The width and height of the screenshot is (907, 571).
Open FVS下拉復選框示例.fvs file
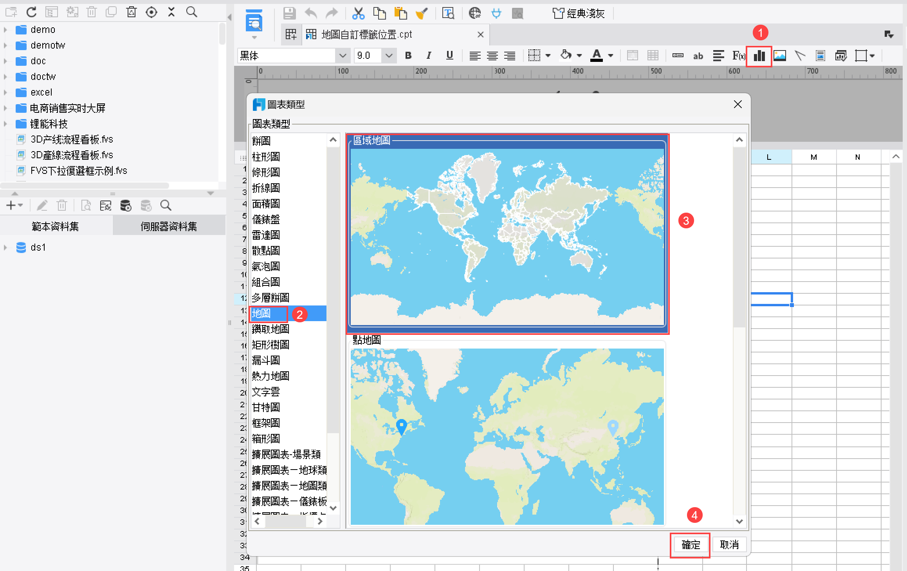click(x=79, y=171)
